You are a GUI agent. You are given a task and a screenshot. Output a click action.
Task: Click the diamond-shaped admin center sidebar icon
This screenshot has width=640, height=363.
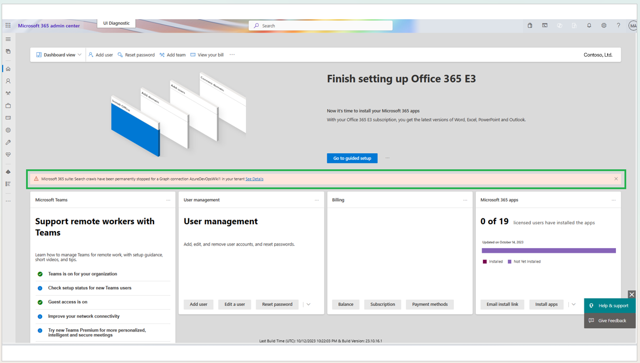pos(8,172)
